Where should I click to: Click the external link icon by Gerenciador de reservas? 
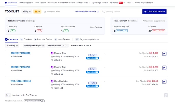point(98,12)
